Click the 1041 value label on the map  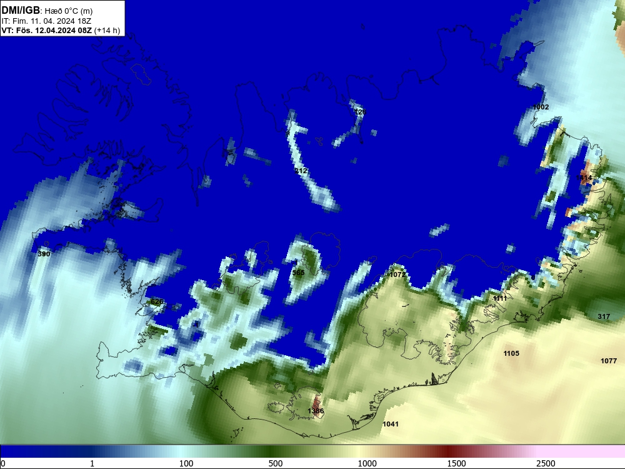coord(391,424)
